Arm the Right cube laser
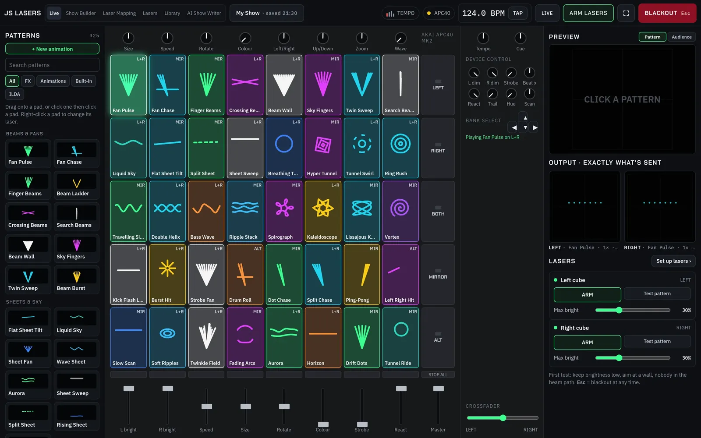The height and width of the screenshot is (438, 701). [x=587, y=343]
